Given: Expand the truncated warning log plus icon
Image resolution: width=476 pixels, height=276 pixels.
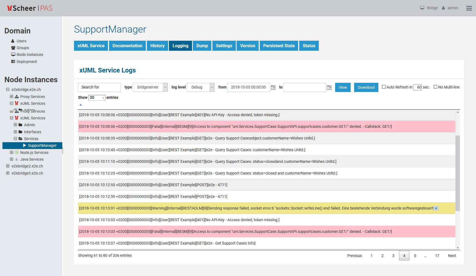Looking at the screenshot, I should pos(436,208).
